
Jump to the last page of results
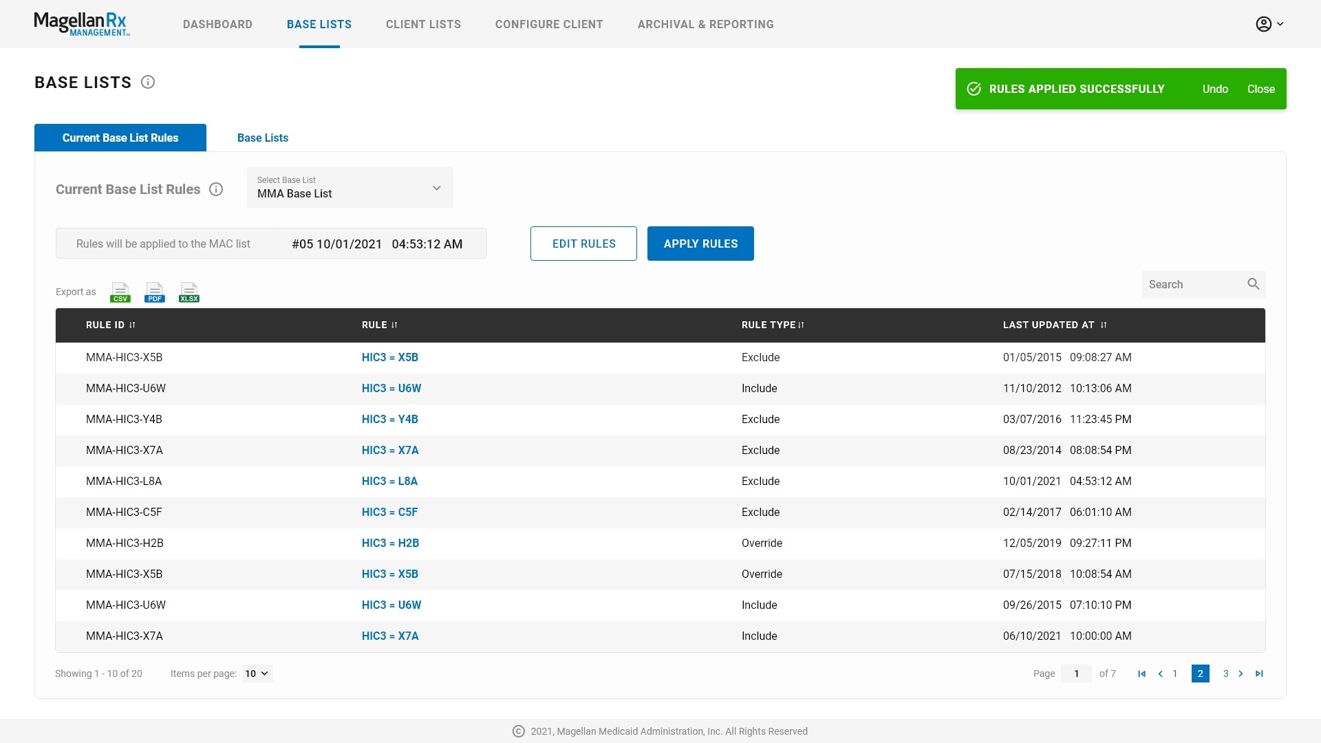(x=1259, y=674)
